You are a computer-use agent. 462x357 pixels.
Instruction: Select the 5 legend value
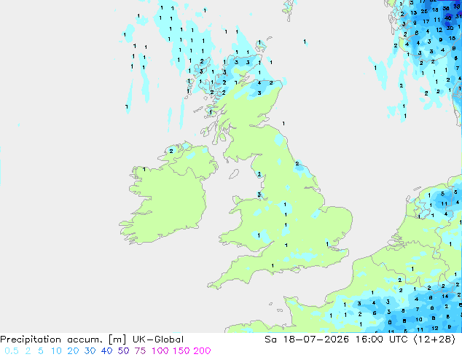41,351
